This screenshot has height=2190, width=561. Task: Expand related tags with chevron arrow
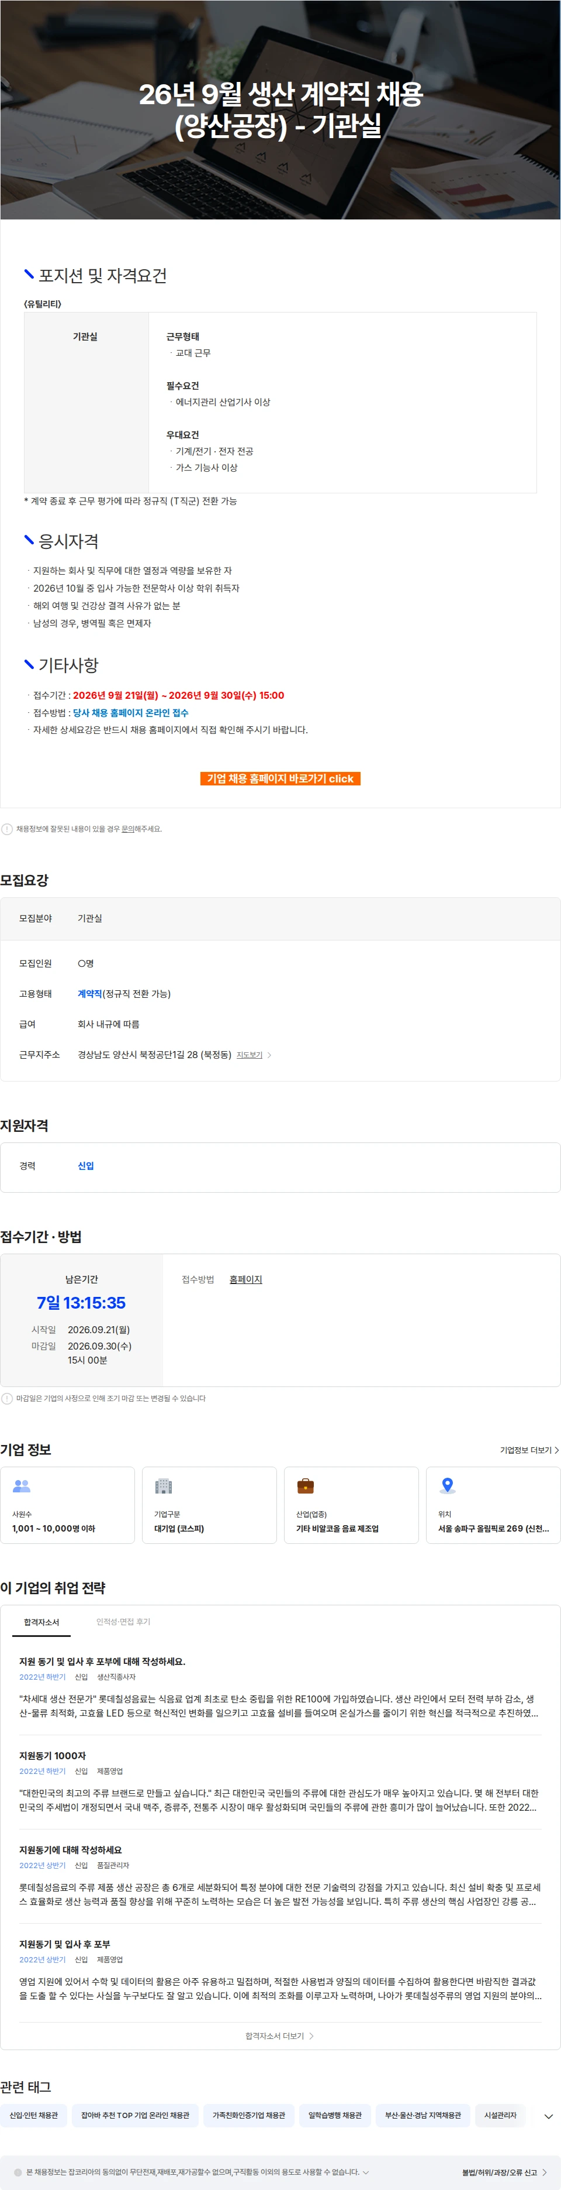pos(548,2116)
